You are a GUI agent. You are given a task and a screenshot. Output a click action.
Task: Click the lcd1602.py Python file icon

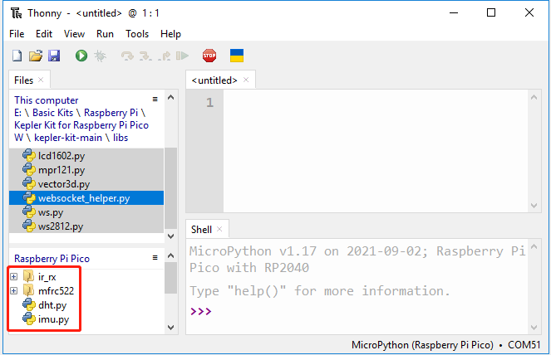pos(29,156)
